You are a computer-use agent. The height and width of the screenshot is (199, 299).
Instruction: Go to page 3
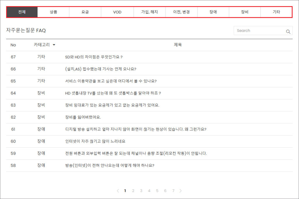[141, 191]
